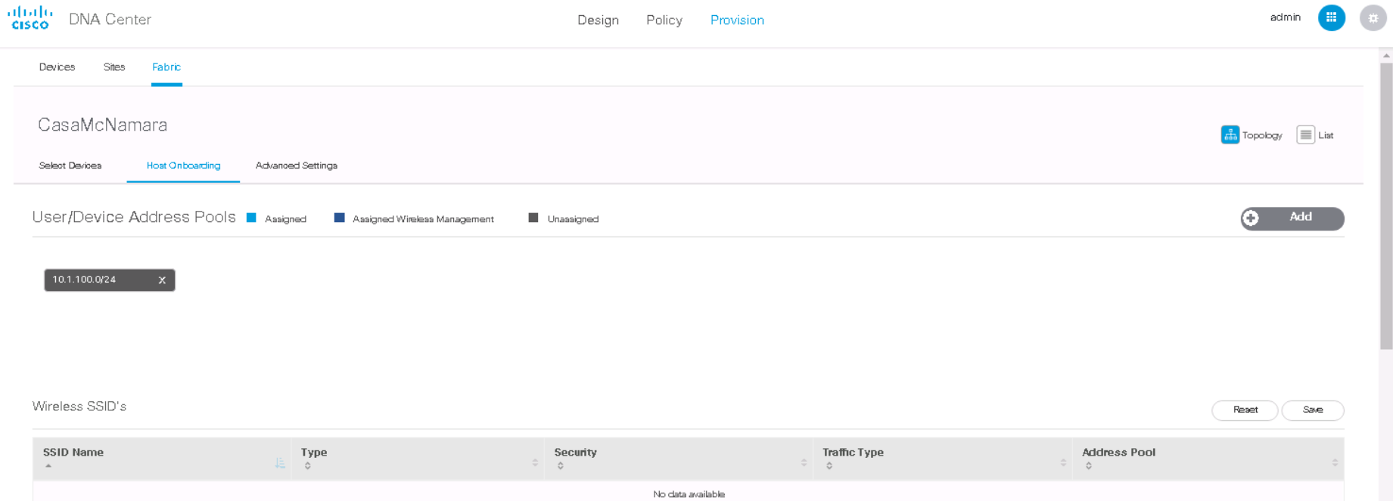Open the Provision menu
Viewport: 1393px width, 501px height.
(737, 20)
